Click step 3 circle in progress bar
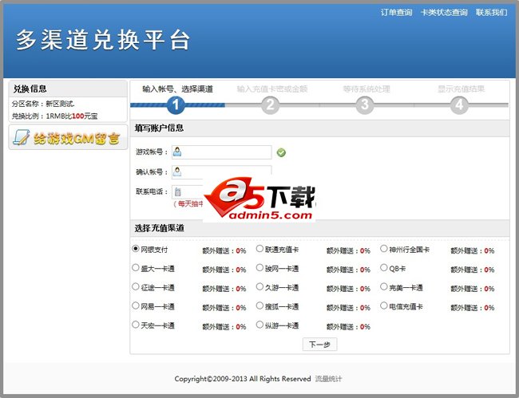 pos(364,104)
